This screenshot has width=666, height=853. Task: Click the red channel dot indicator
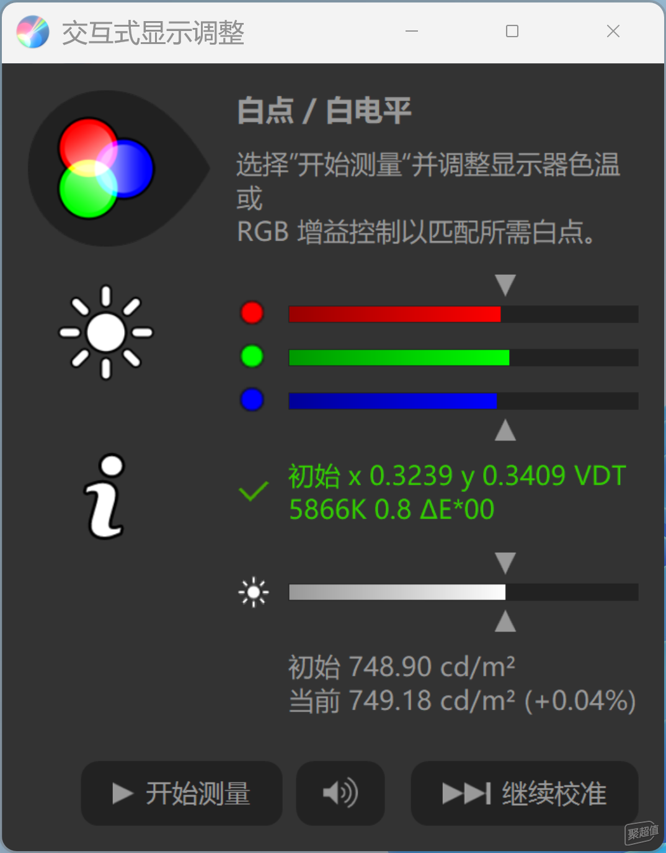click(252, 313)
